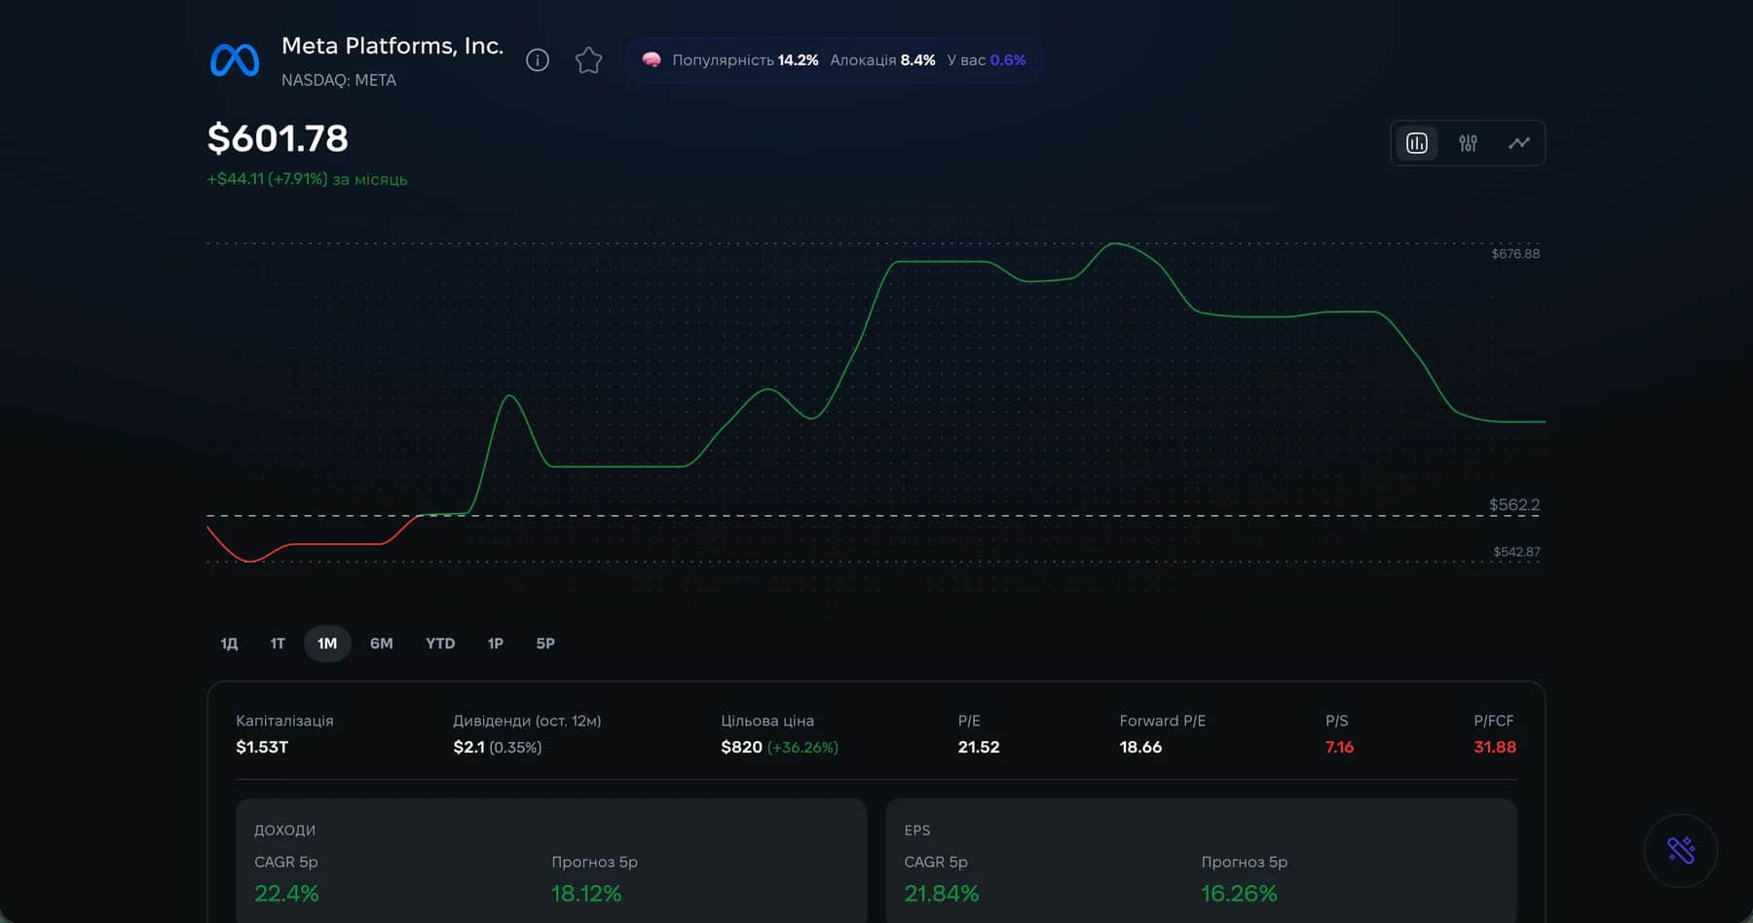Select the 1Т time range

click(278, 644)
